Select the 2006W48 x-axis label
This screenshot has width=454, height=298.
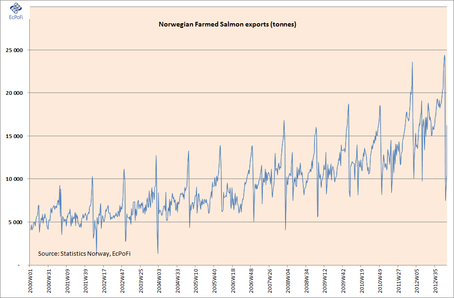coord(251,282)
